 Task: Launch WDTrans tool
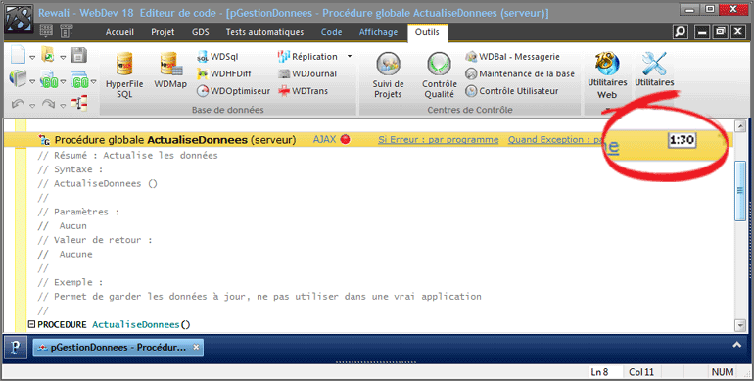click(x=303, y=91)
